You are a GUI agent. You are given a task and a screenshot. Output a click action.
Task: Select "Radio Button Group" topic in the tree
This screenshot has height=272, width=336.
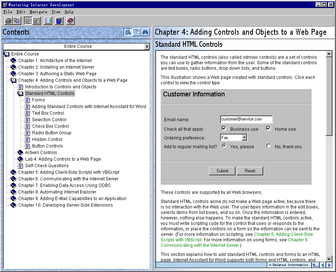point(52,133)
